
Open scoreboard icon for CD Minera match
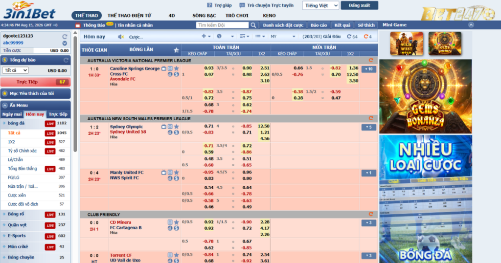point(170,222)
